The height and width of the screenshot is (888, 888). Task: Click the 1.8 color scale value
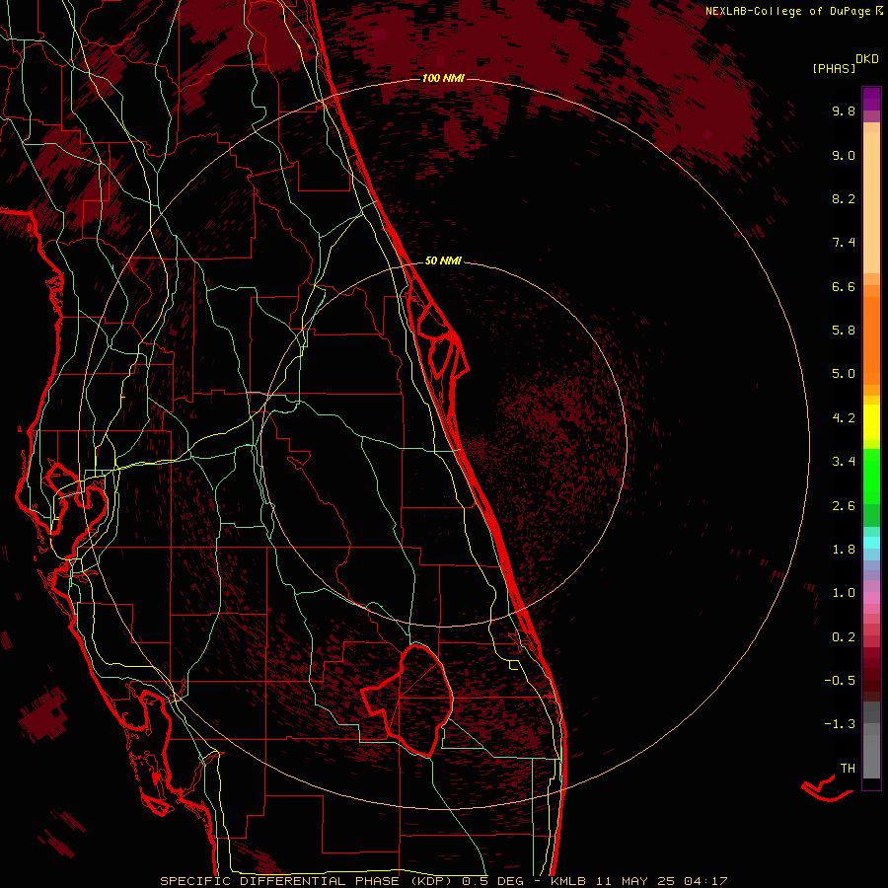[x=844, y=550]
